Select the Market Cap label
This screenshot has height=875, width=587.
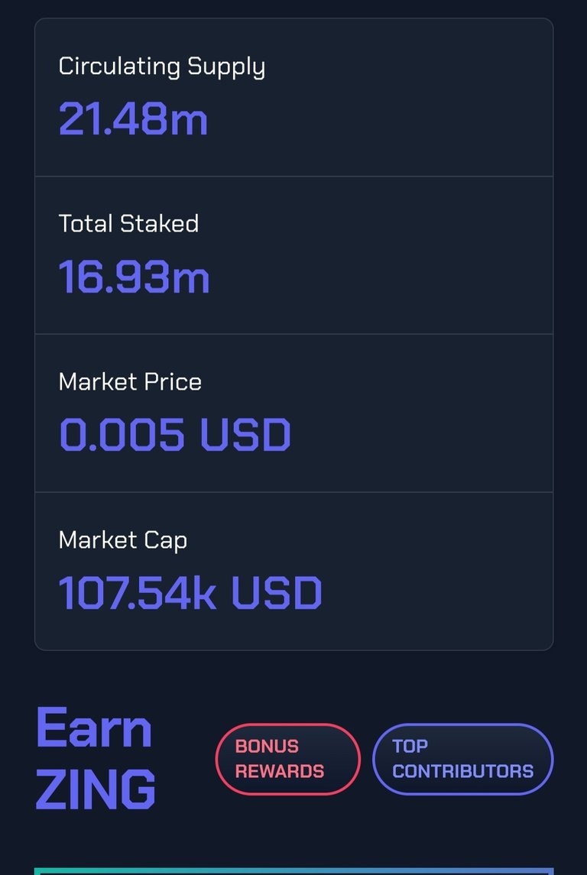pyautogui.click(x=123, y=541)
